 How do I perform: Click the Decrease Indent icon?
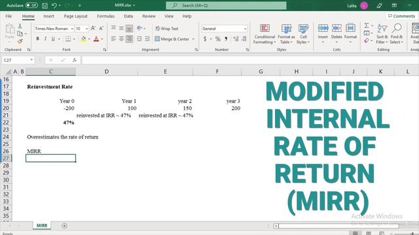click(x=139, y=39)
